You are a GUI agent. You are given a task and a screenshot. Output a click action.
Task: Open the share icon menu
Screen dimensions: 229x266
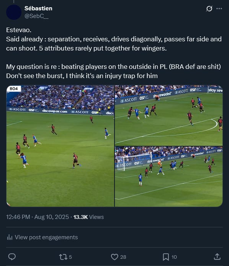(x=217, y=256)
